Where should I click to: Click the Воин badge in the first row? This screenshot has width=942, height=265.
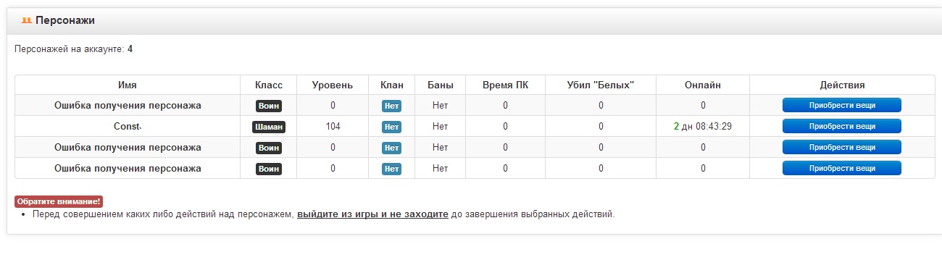[269, 106]
